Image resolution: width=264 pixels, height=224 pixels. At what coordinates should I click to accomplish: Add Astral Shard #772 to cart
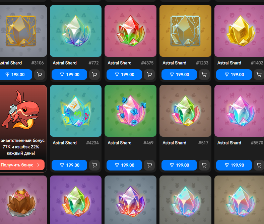click(94, 75)
